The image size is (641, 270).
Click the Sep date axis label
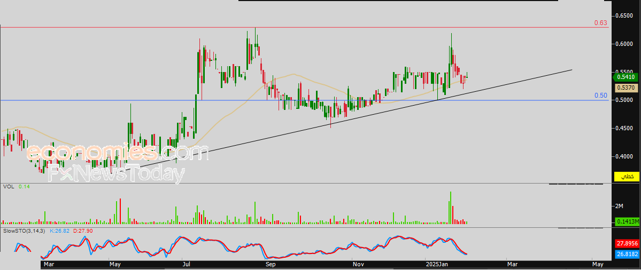point(270,265)
